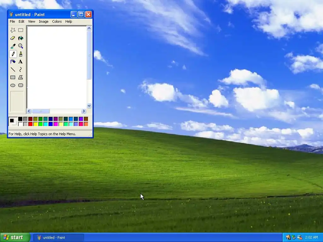The width and height of the screenshot is (323, 242).
Task: Click the horizontal scrollbar left arrow
Action: [x=29, y=111]
